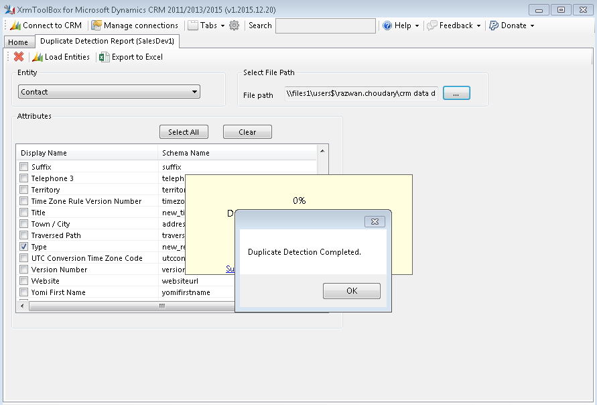Click the browse '...' button
The width and height of the screenshot is (597, 405).
[x=456, y=93]
